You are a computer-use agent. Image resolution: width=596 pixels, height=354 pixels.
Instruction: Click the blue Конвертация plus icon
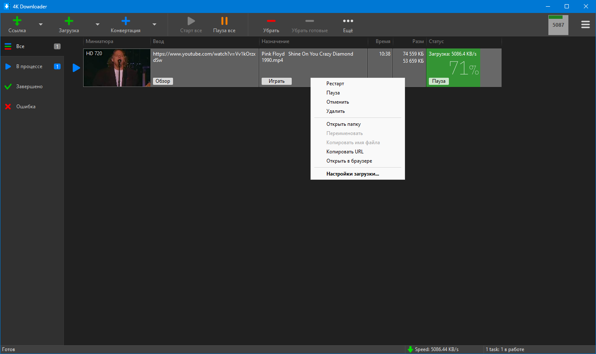click(x=125, y=21)
